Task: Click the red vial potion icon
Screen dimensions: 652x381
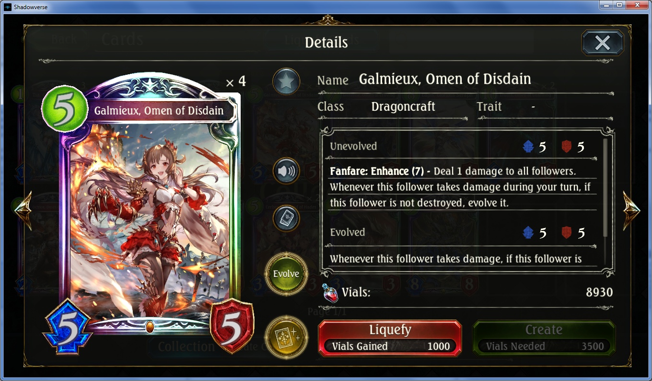Action: tap(329, 292)
